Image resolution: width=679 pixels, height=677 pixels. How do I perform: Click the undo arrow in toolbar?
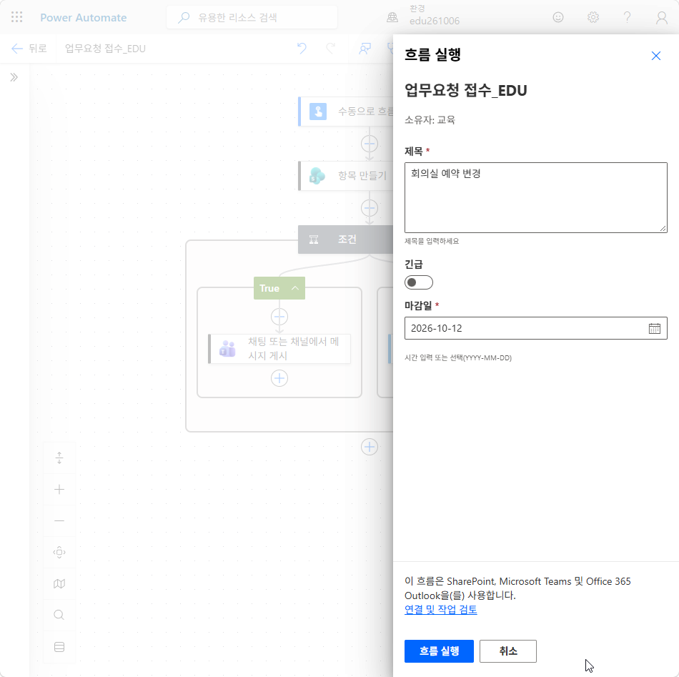coord(302,48)
